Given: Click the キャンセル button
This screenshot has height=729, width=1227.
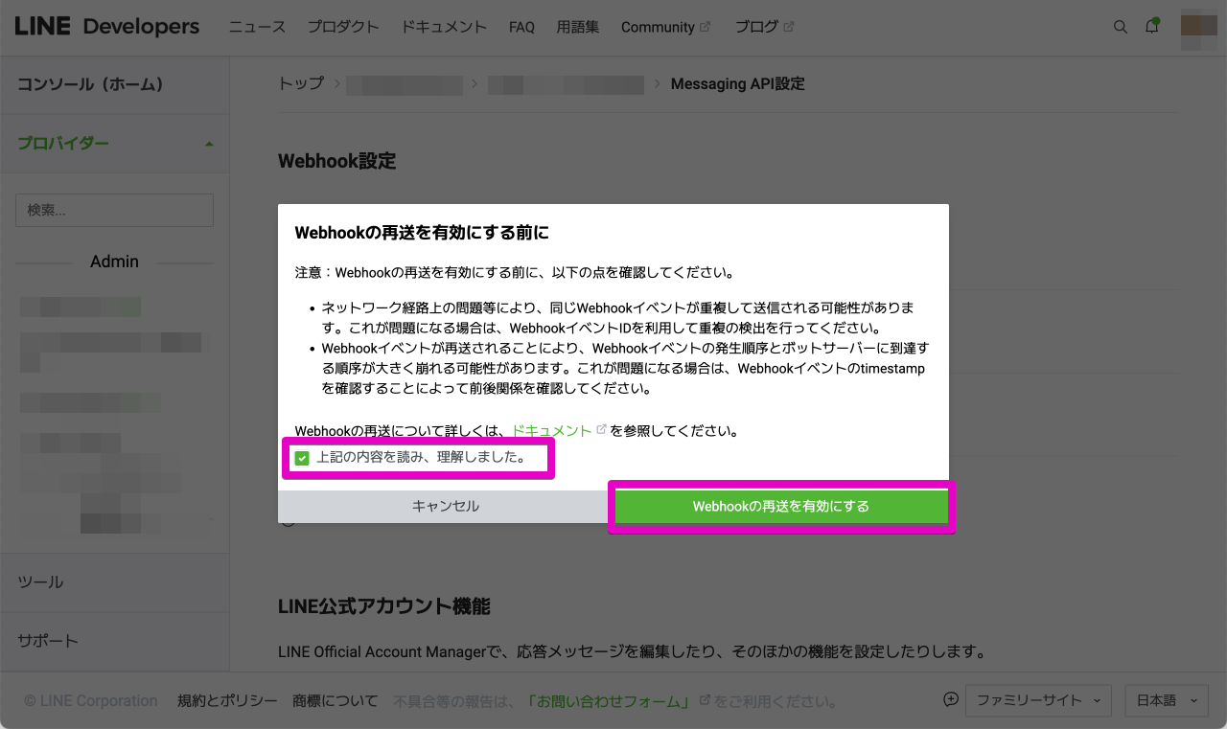Looking at the screenshot, I should [x=446, y=506].
